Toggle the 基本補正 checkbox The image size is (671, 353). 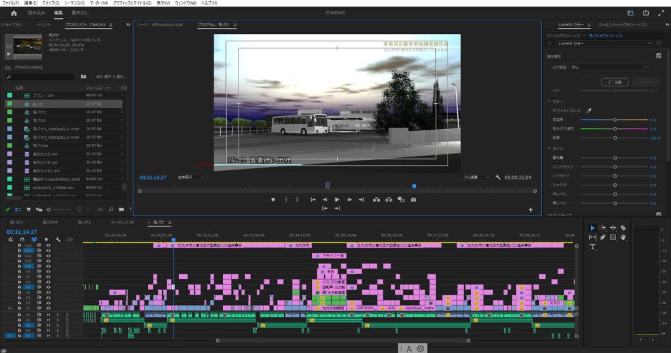tap(659, 56)
